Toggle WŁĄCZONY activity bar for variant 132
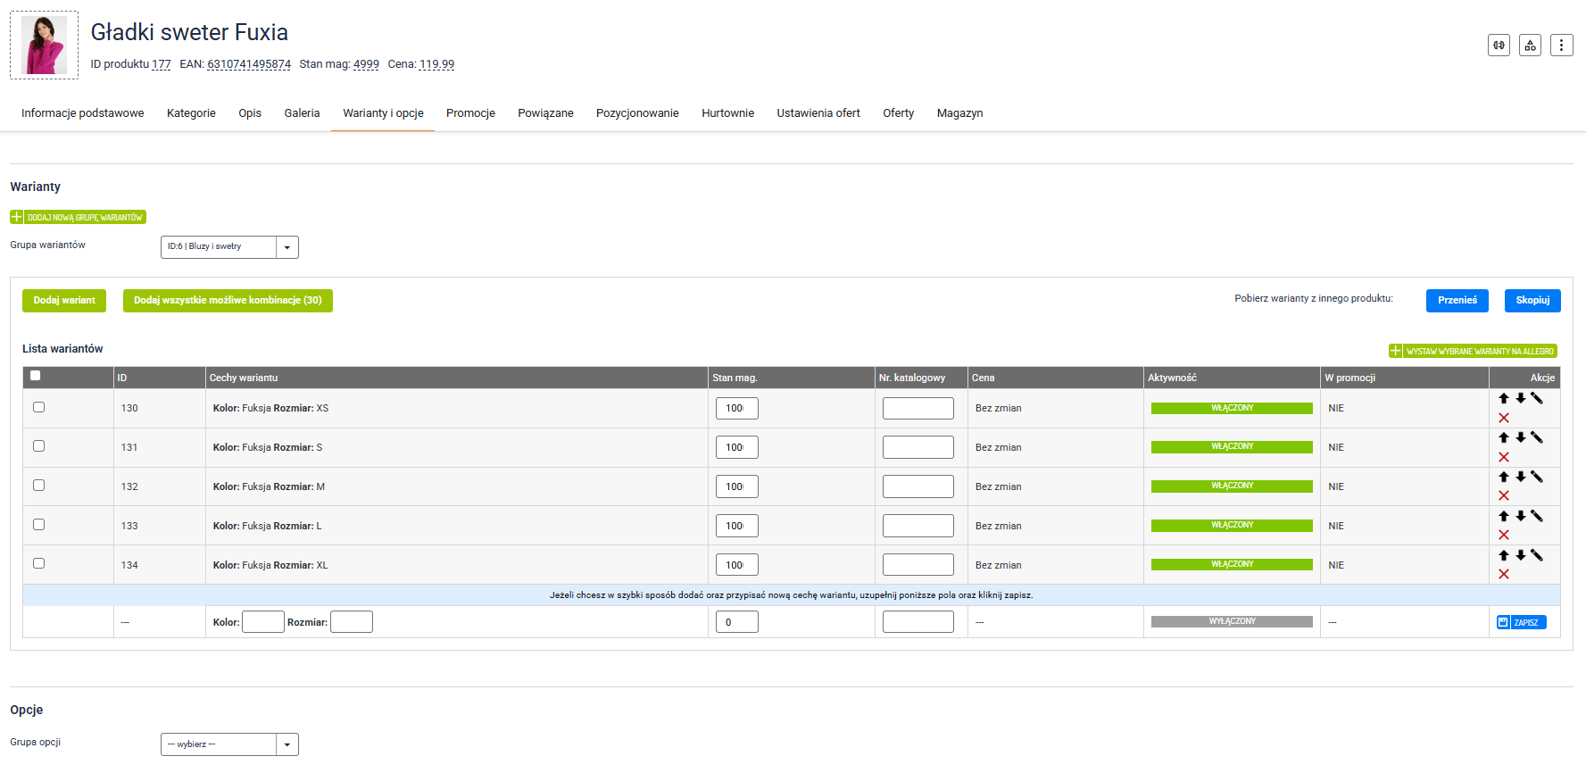 point(1232,486)
